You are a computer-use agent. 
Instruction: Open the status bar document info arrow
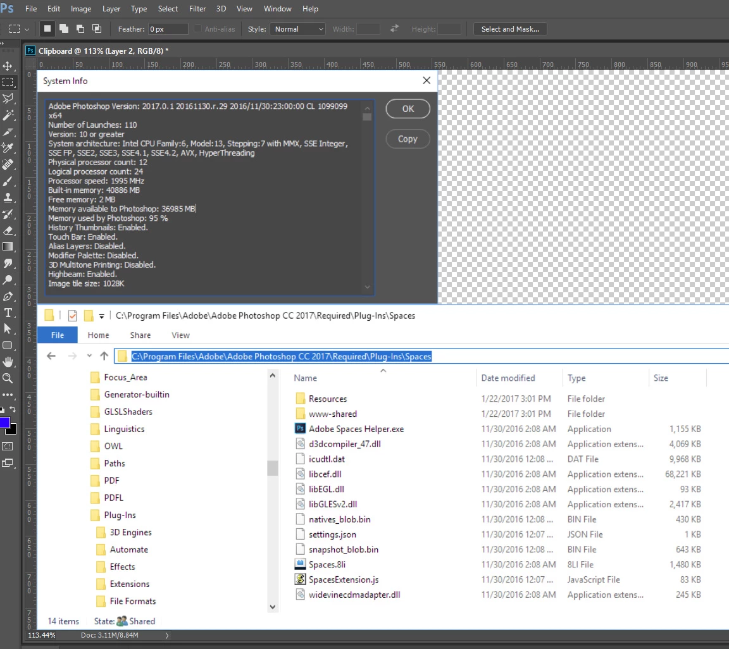(x=167, y=635)
